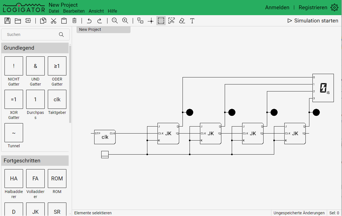Zoom out with the minus magnifier
Image resolution: width=342 pixels, height=216 pixels.
click(x=115, y=21)
